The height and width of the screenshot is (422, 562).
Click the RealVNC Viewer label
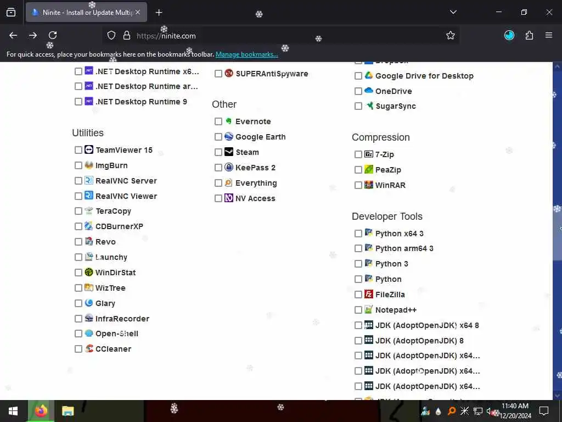point(126,196)
